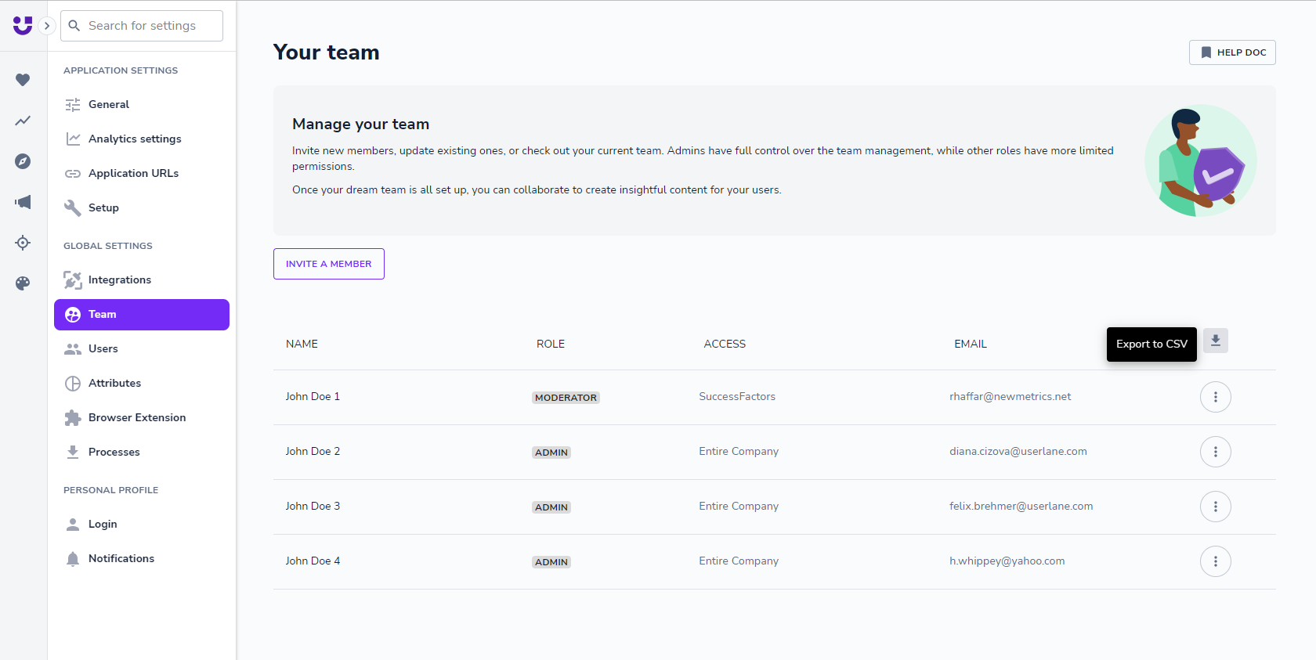Image resolution: width=1316 pixels, height=660 pixels.
Task: Open the megaphone announcements icon
Action: coord(23,202)
